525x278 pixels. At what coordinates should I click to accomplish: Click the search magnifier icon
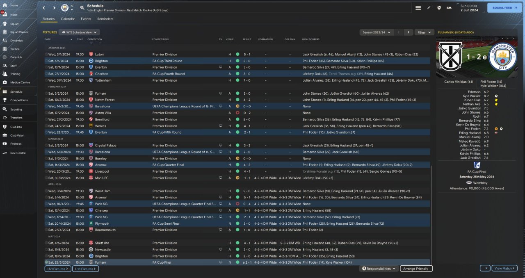(82, 8)
